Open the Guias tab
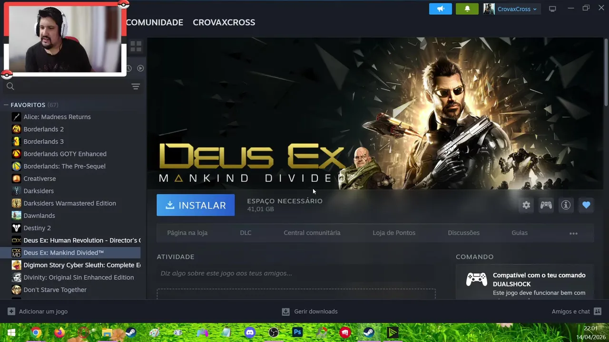609x342 pixels. coord(520,233)
